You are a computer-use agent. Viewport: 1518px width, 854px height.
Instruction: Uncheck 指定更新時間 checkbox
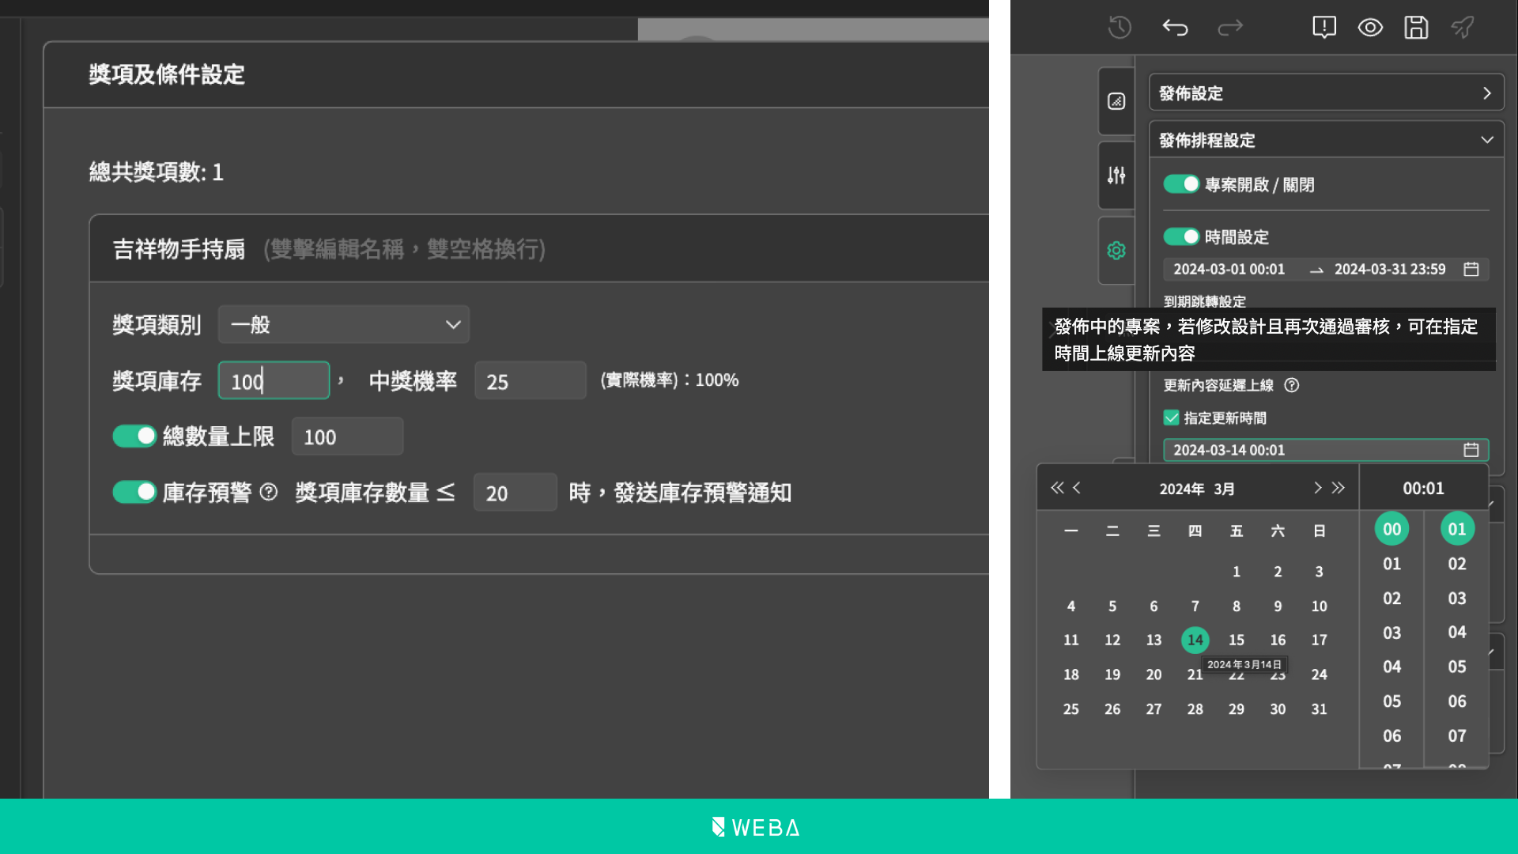tap(1172, 418)
